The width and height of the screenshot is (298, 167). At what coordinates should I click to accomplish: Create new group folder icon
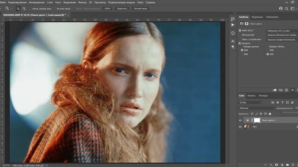[287, 165]
